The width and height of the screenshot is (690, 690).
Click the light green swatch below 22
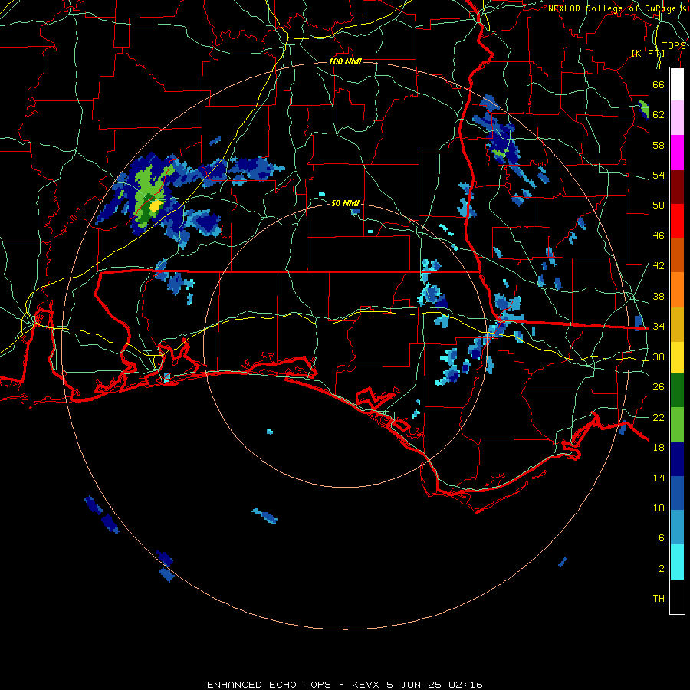tap(677, 425)
